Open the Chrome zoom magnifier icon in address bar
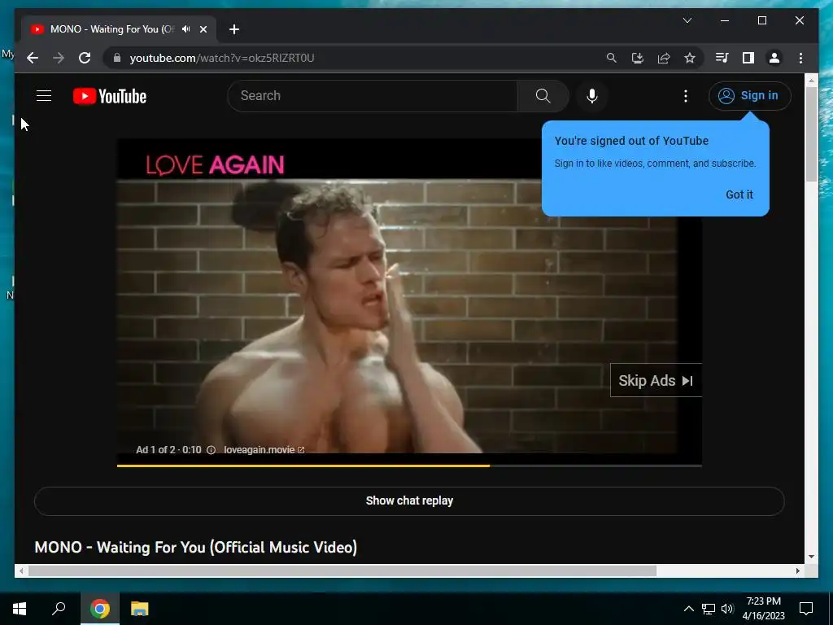The height and width of the screenshot is (625, 833). click(x=612, y=58)
